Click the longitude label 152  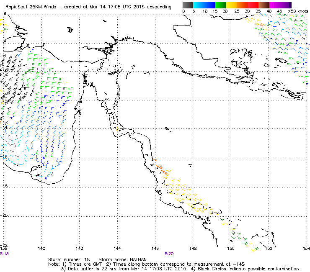[269, 249]
